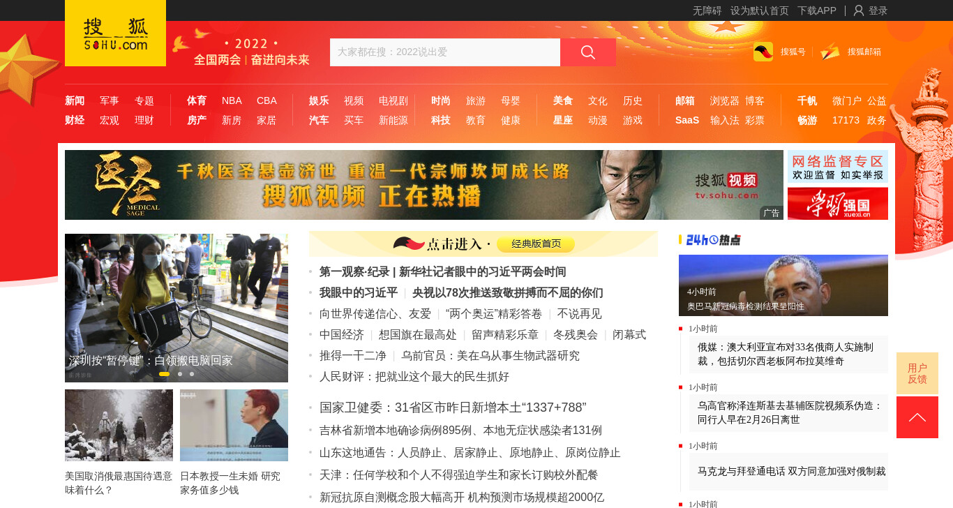Click the 经典版首页 button
The height and width of the screenshot is (508, 953).
(536, 244)
